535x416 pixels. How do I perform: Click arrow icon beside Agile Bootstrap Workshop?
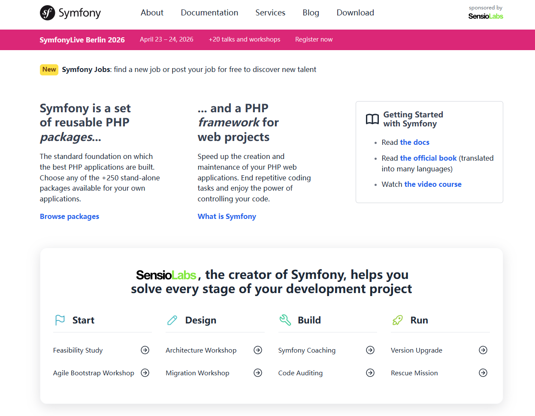click(x=145, y=373)
